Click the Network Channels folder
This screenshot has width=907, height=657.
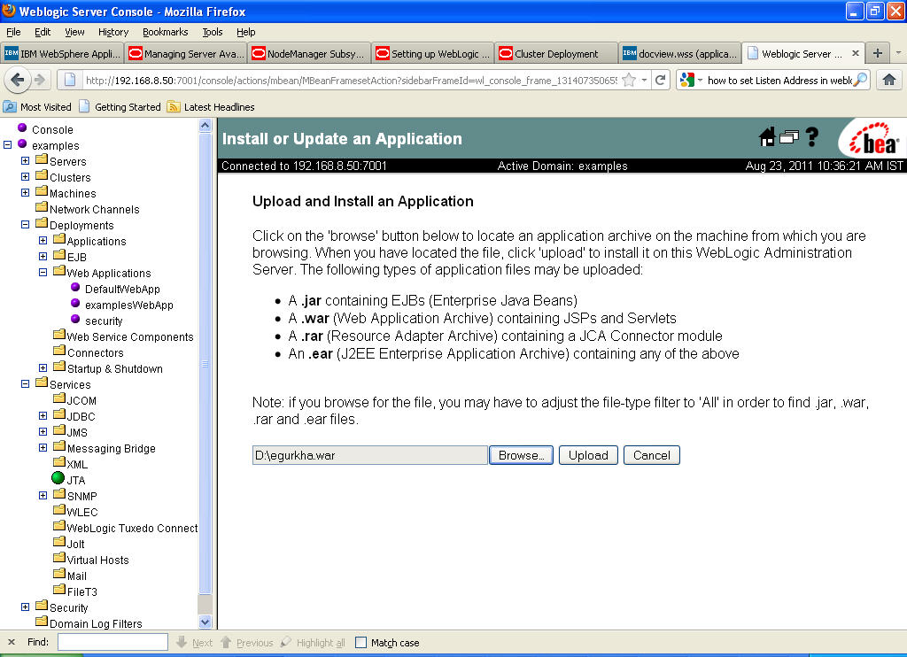94,209
